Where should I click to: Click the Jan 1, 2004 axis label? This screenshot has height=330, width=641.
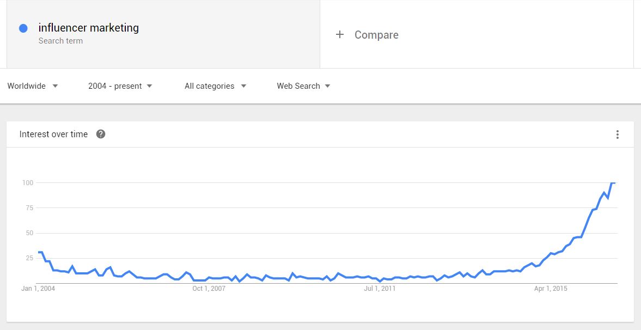pos(38,289)
